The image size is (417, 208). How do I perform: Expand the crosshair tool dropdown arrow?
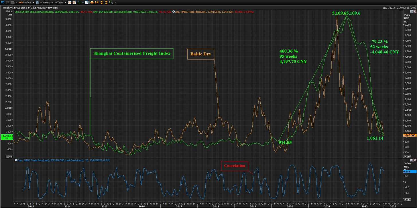pos(83,3)
